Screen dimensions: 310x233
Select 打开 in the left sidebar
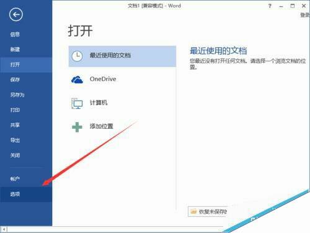26,64
